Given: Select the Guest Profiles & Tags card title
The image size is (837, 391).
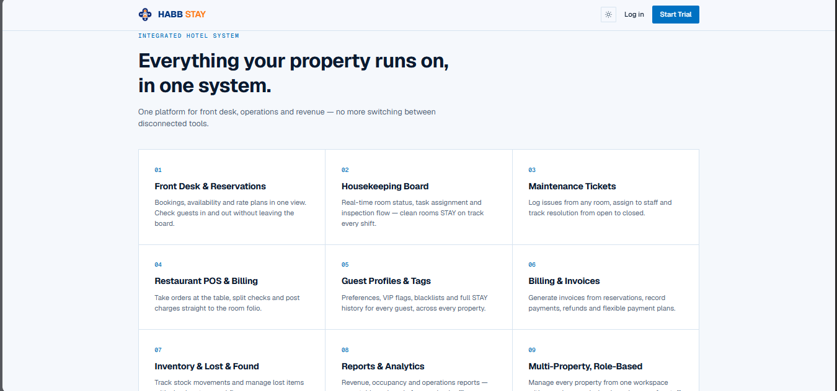Looking at the screenshot, I should coord(386,281).
